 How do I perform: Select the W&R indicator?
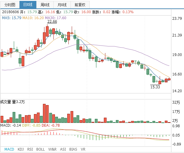click(52, 149)
